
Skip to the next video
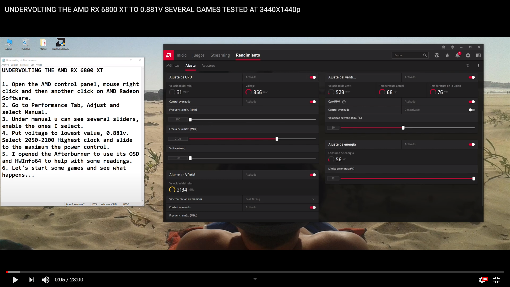click(x=32, y=280)
